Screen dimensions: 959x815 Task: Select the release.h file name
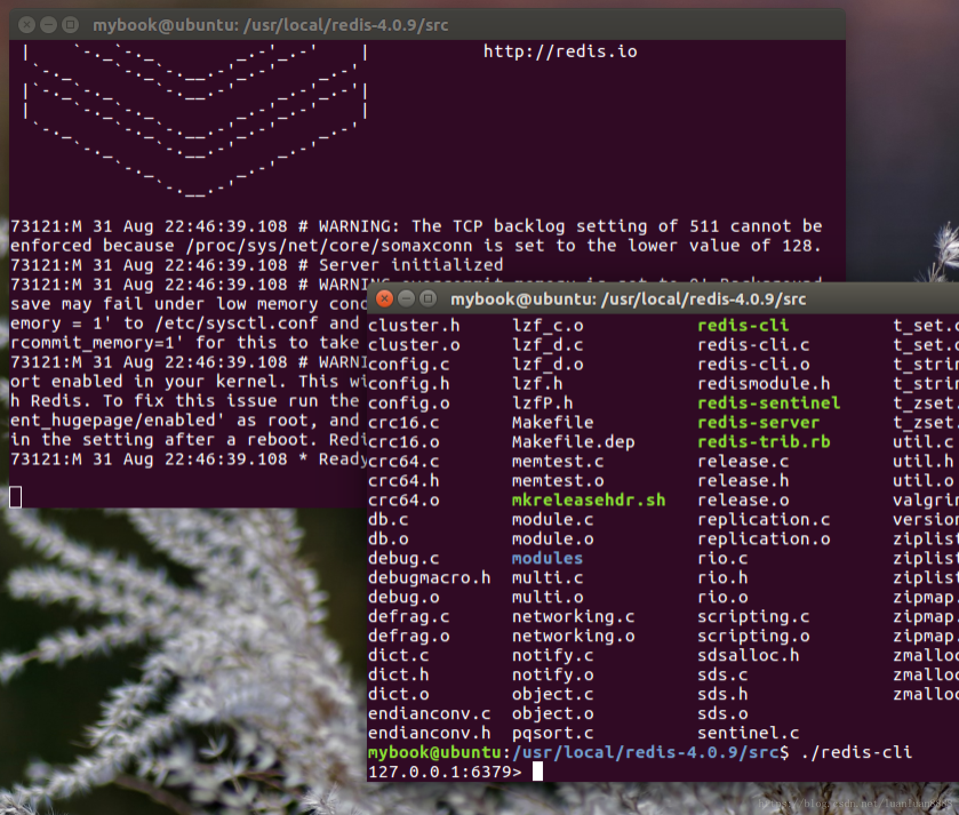pyautogui.click(x=743, y=481)
